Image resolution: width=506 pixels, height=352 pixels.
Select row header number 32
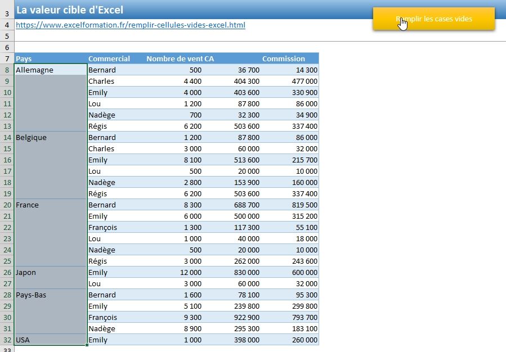point(7,340)
